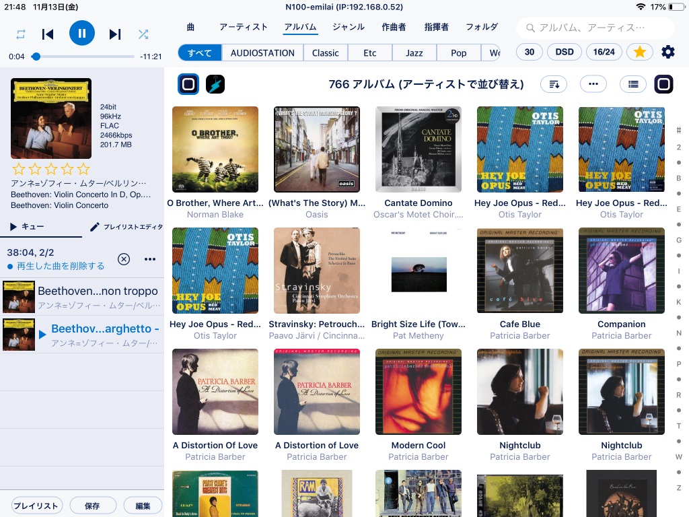Open the キュー queue tab
Screen dimensions: 689x517
[27, 226]
